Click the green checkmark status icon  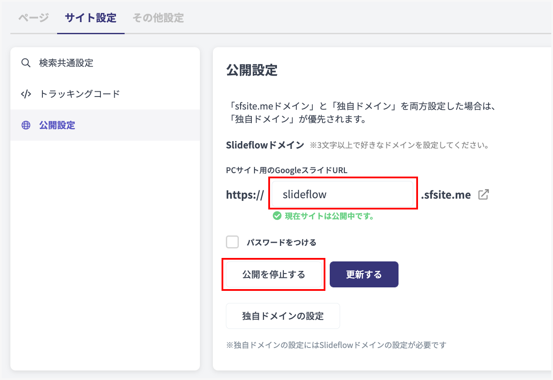(277, 216)
